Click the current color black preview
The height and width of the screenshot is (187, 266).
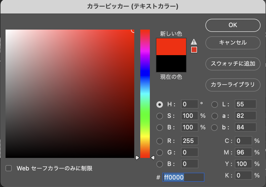click(x=171, y=64)
